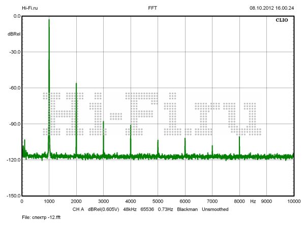Click the -60.0 y-axis label
Image resolution: width=305 pixels, height=228 pixels.
(14, 88)
